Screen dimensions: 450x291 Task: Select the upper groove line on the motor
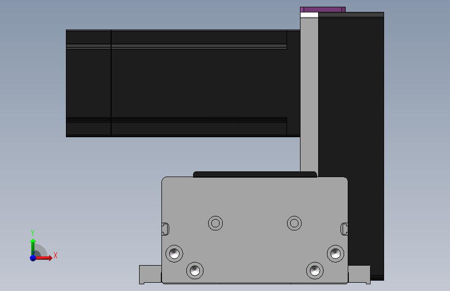coord(176,47)
